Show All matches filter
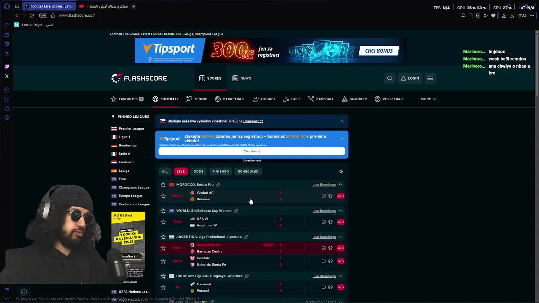Viewport: 539px width, 303px height. pyautogui.click(x=165, y=171)
